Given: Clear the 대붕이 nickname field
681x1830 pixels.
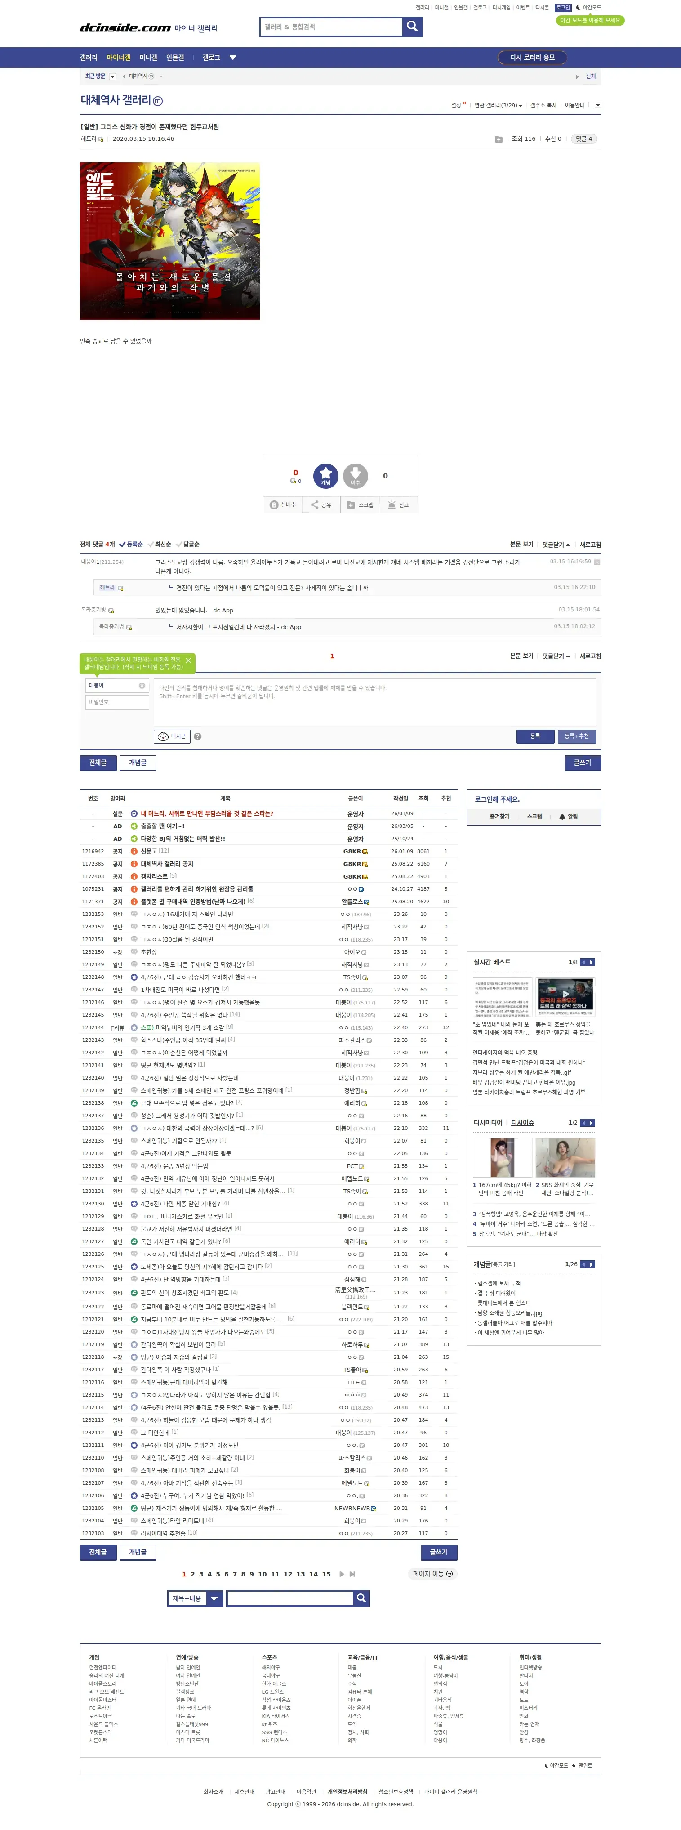Looking at the screenshot, I should (x=142, y=686).
